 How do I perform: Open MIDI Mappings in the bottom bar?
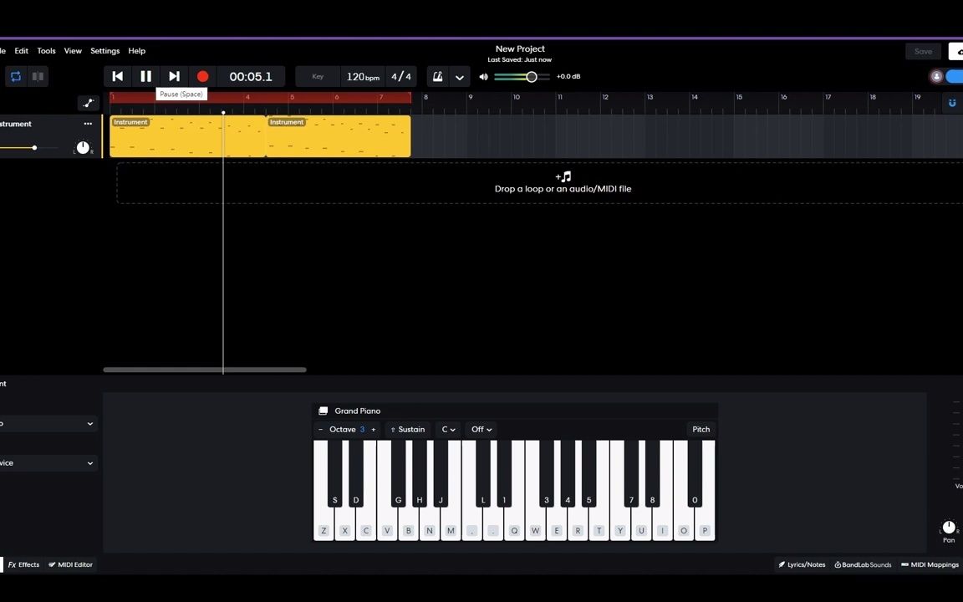[930, 564]
